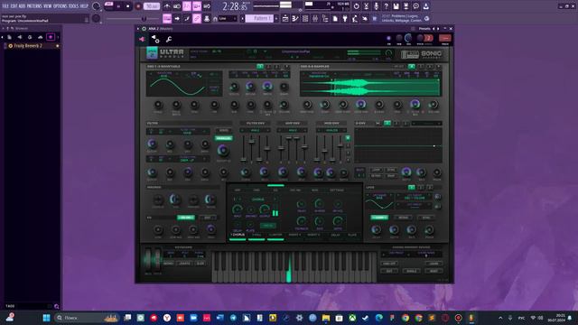Open the Pattern 1 selector
The image size is (578, 325).
click(x=259, y=18)
